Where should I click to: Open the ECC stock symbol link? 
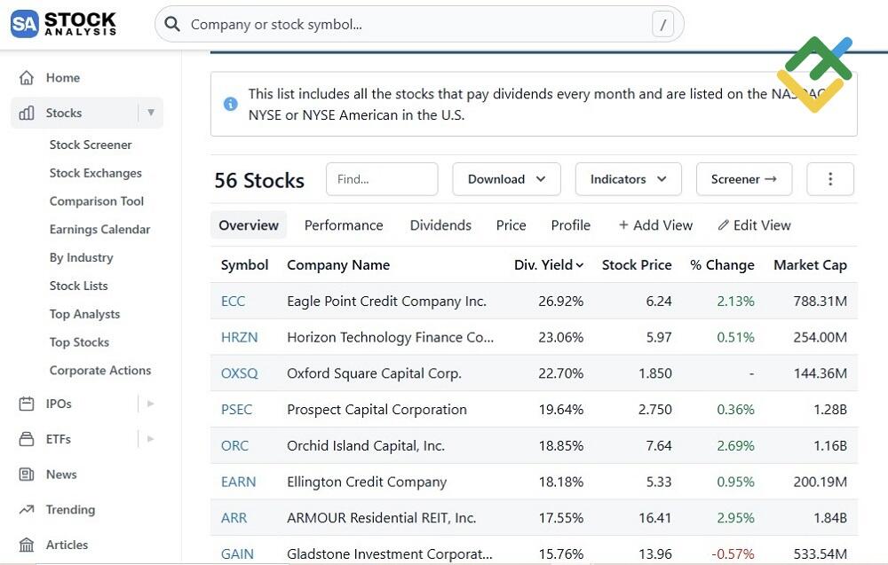click(233, 302)
